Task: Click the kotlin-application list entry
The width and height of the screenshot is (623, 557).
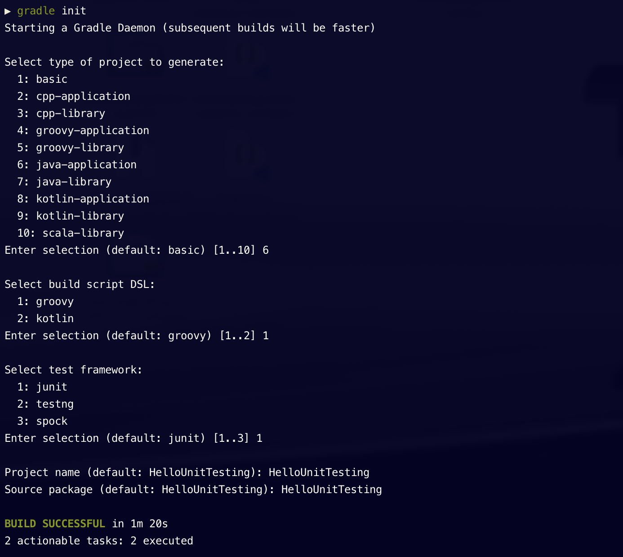Action: pyautogui.click(x=83, y=199)
